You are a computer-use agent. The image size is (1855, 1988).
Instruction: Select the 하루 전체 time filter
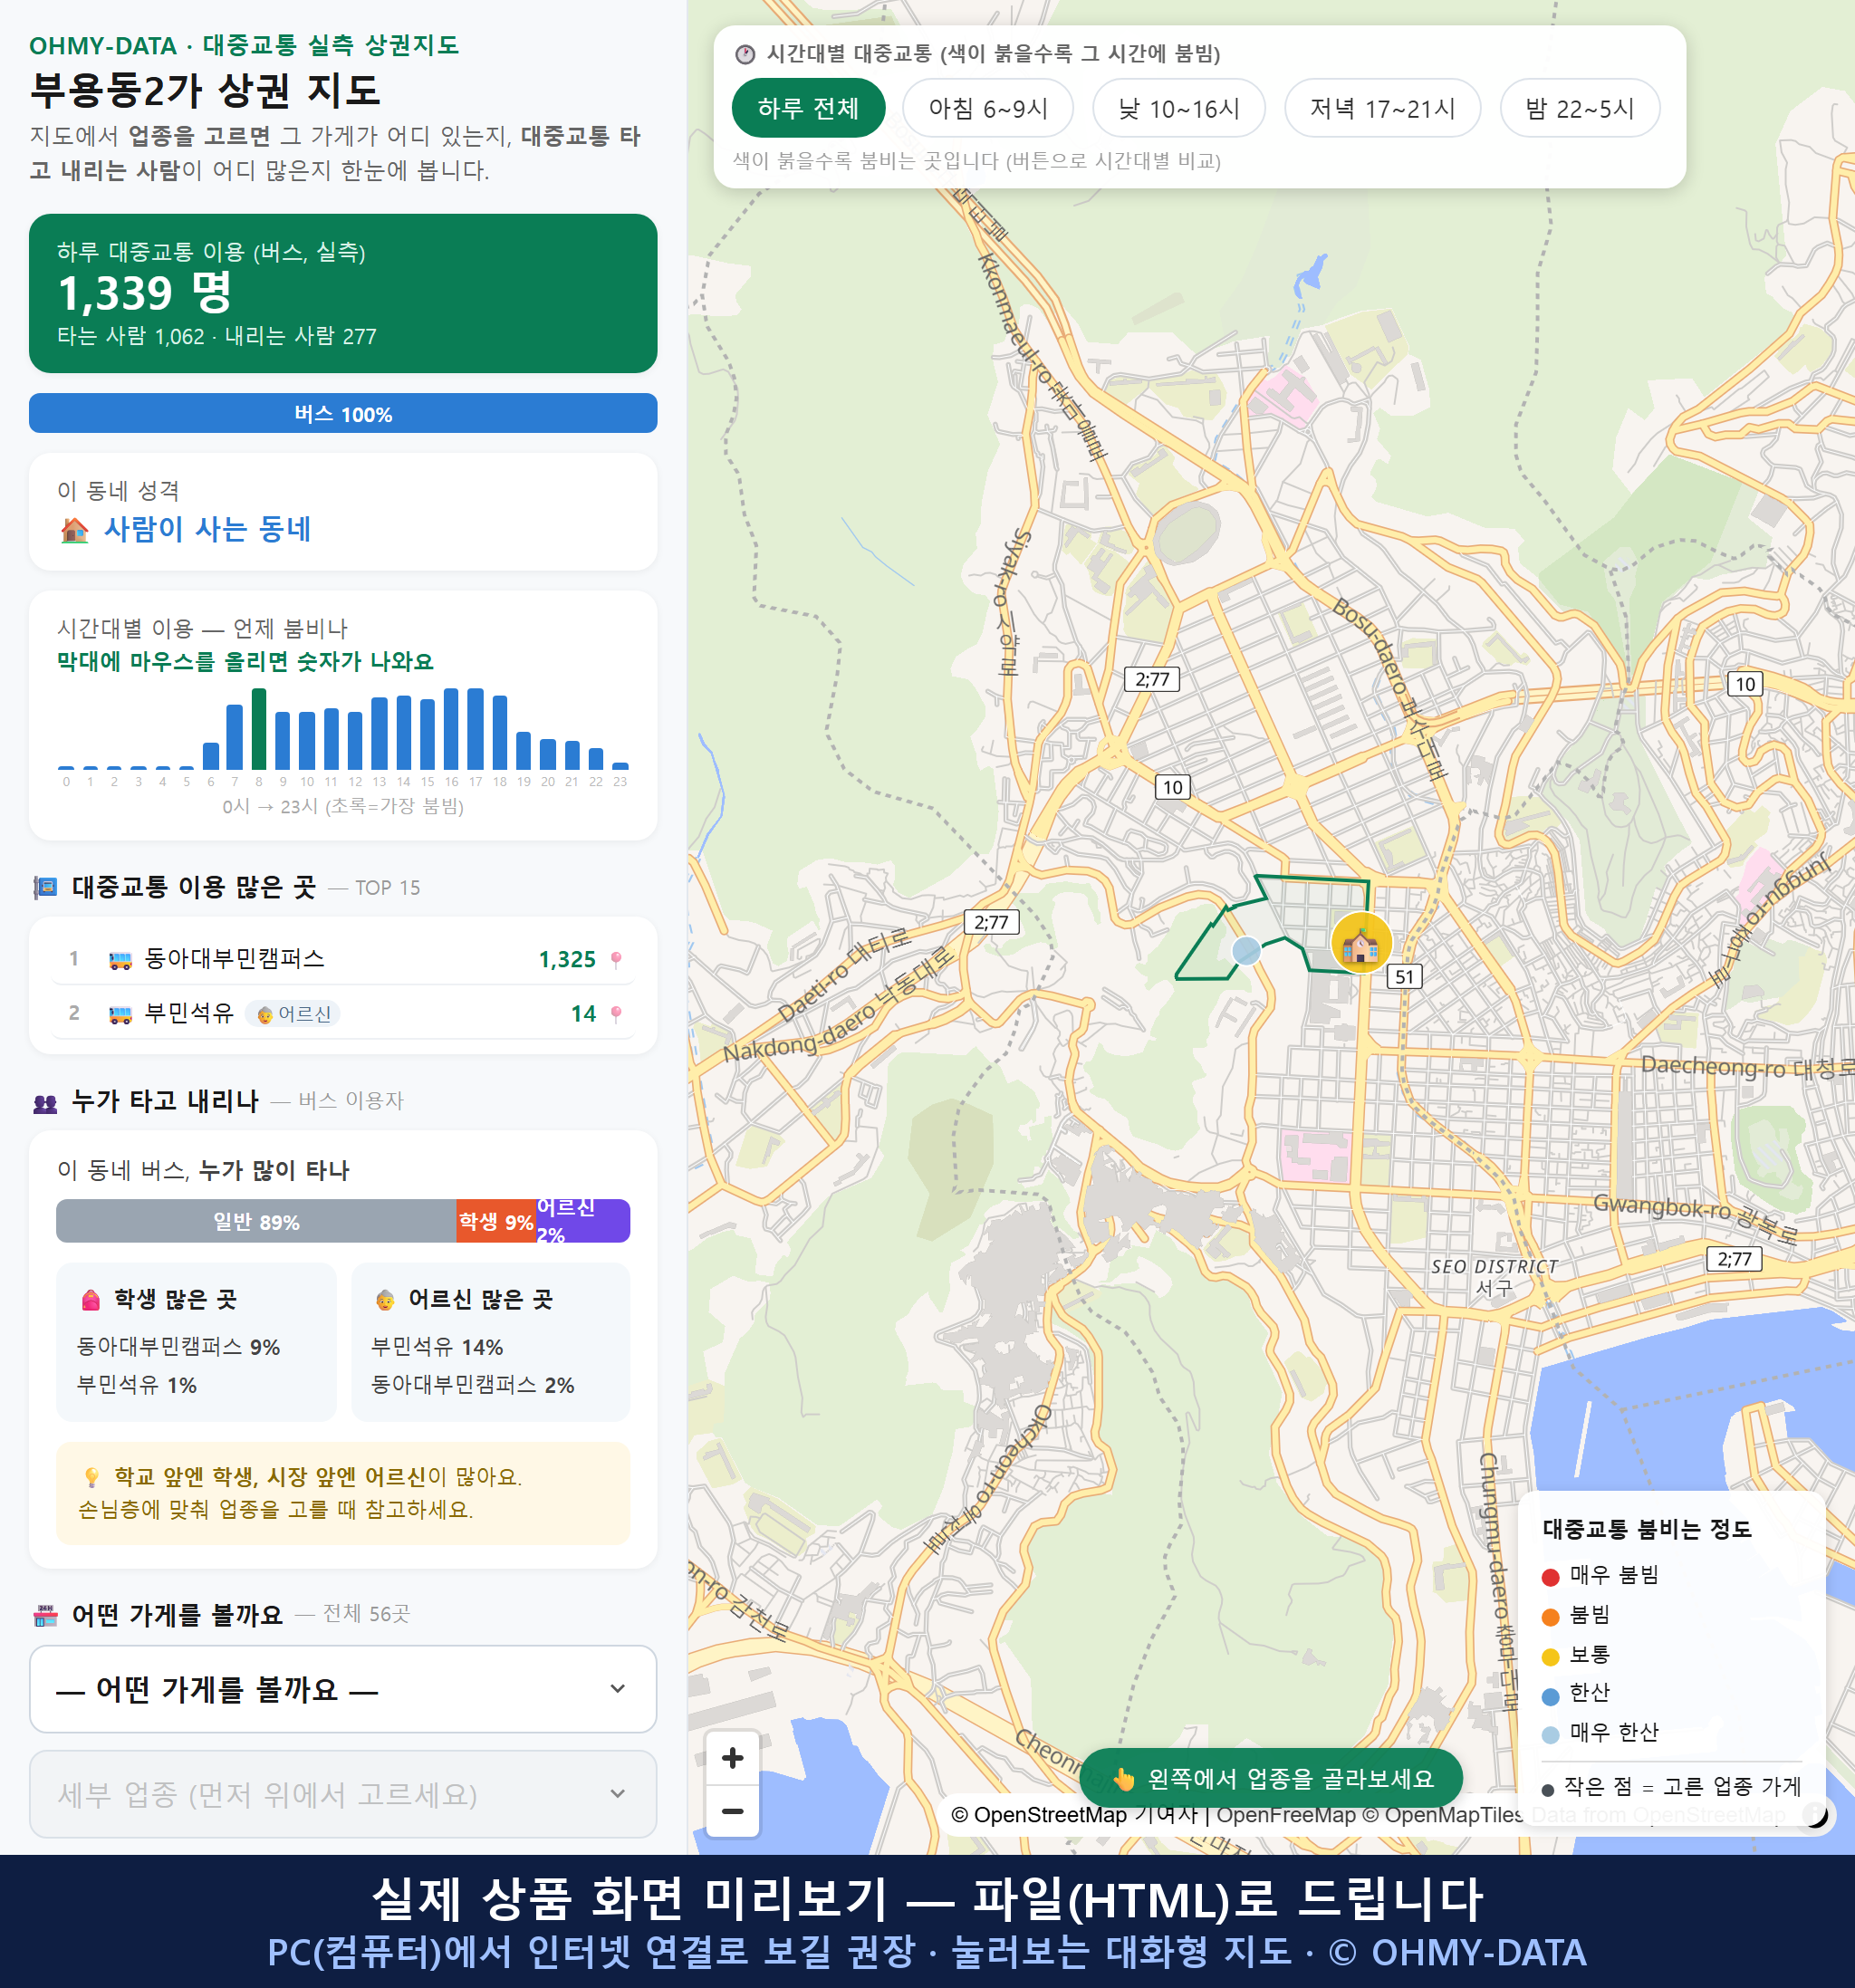tap(808, 108)
